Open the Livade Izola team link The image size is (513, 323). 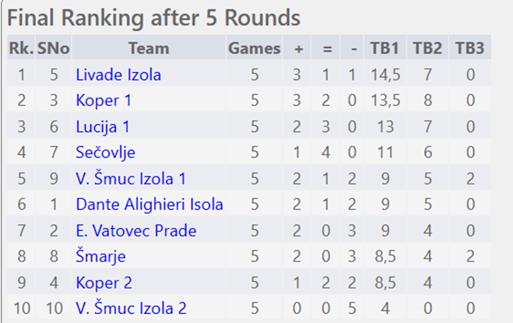(118, 75)
